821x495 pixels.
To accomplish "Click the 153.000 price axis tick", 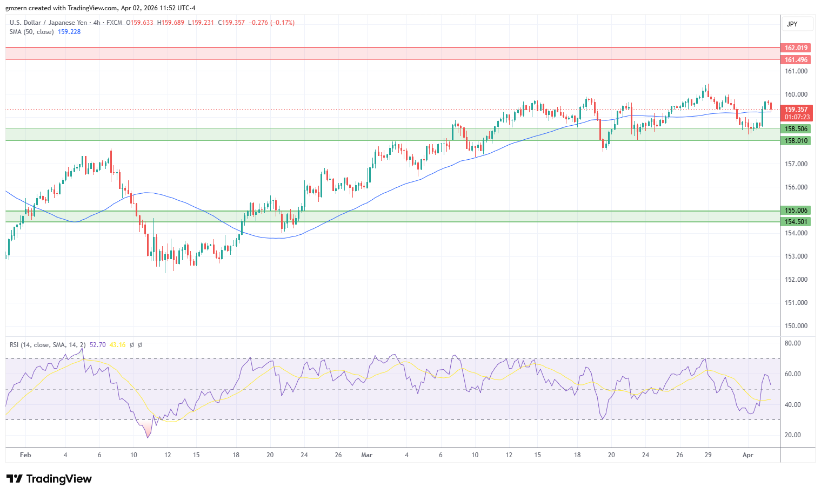I will pyautogui.click(x=796, y=256).
